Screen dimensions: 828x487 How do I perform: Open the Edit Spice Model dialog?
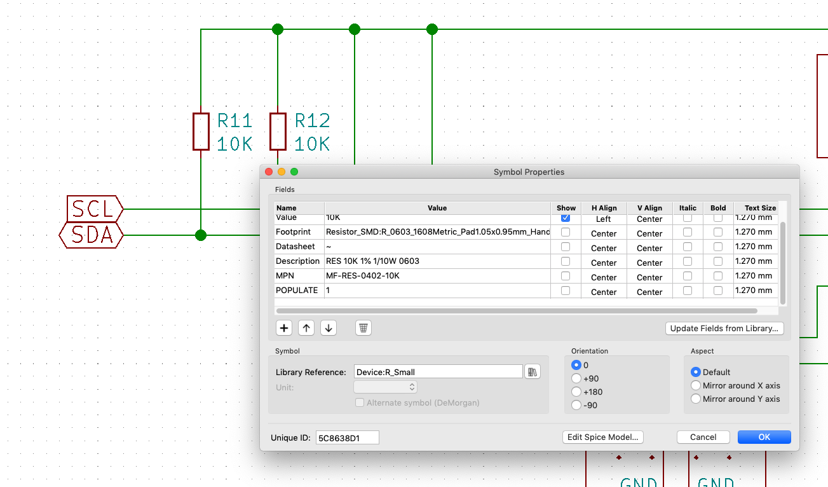(602, 437)
